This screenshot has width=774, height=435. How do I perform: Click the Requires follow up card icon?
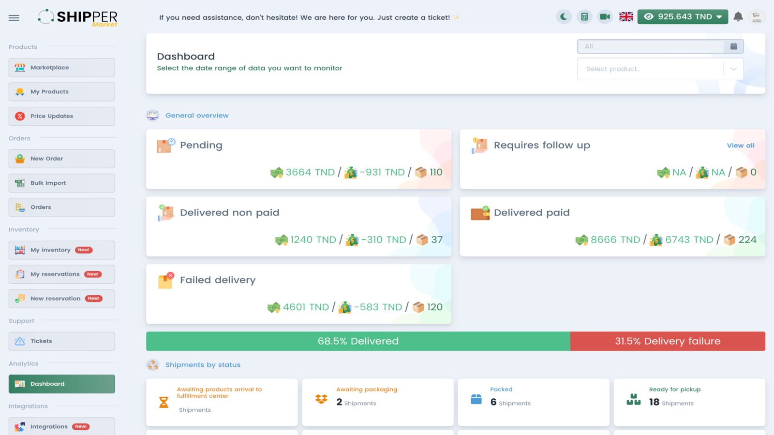tap(479, 145)
